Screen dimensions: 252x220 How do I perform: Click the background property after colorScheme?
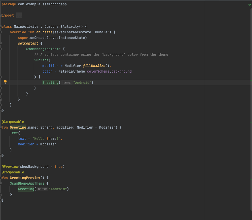point(122,72)
